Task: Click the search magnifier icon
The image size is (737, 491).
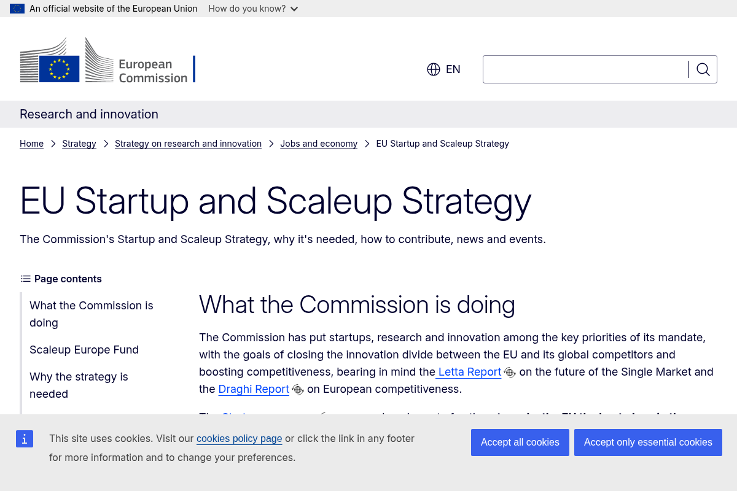Action: [x=703, y=69]
